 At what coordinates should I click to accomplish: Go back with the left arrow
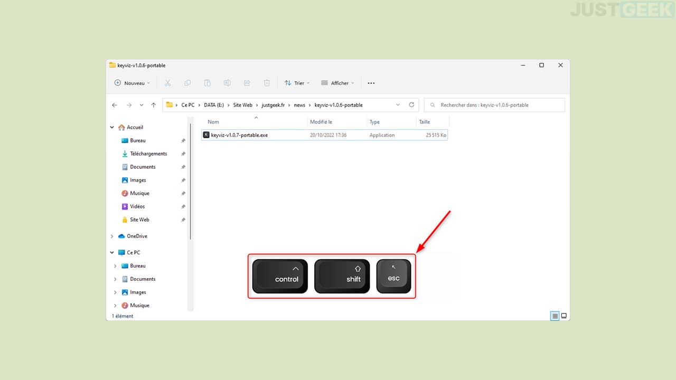tap(115, 105)
